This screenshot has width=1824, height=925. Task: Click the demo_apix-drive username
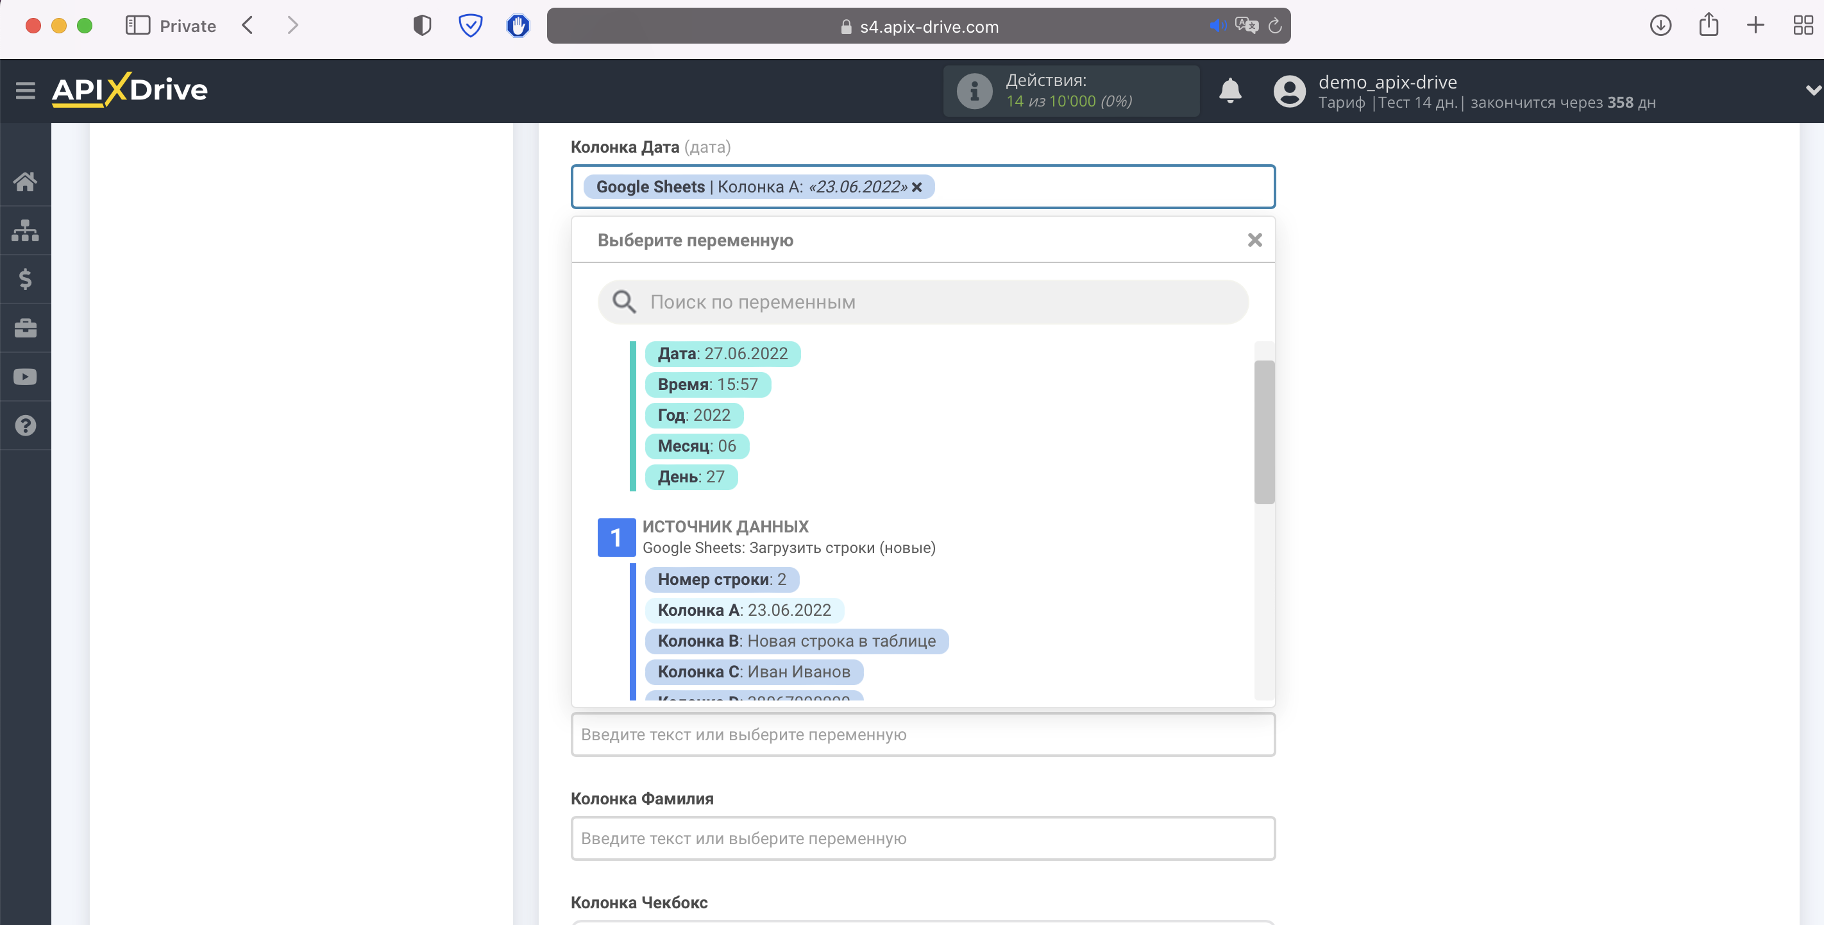tap(1387, 82)
